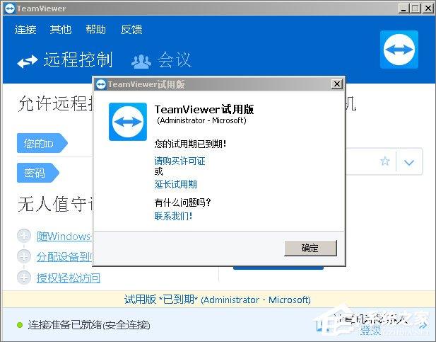The width and height of the screenshot is (436, 342).
Task: Expand the partner ID dropdown chevron
Action: point(409,163)
